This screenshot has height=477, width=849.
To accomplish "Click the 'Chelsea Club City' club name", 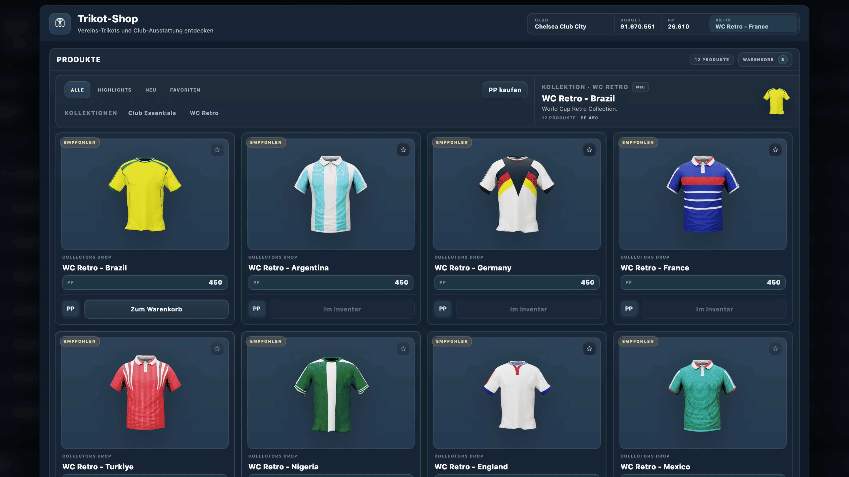I will (x=560, y=27).
